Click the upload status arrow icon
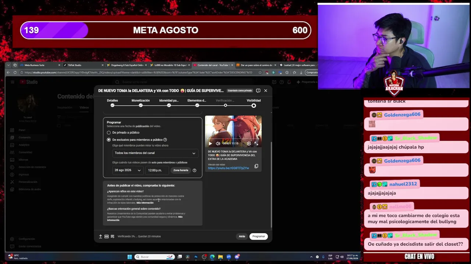This screenshot has height=264, width=471. point(100,236)
